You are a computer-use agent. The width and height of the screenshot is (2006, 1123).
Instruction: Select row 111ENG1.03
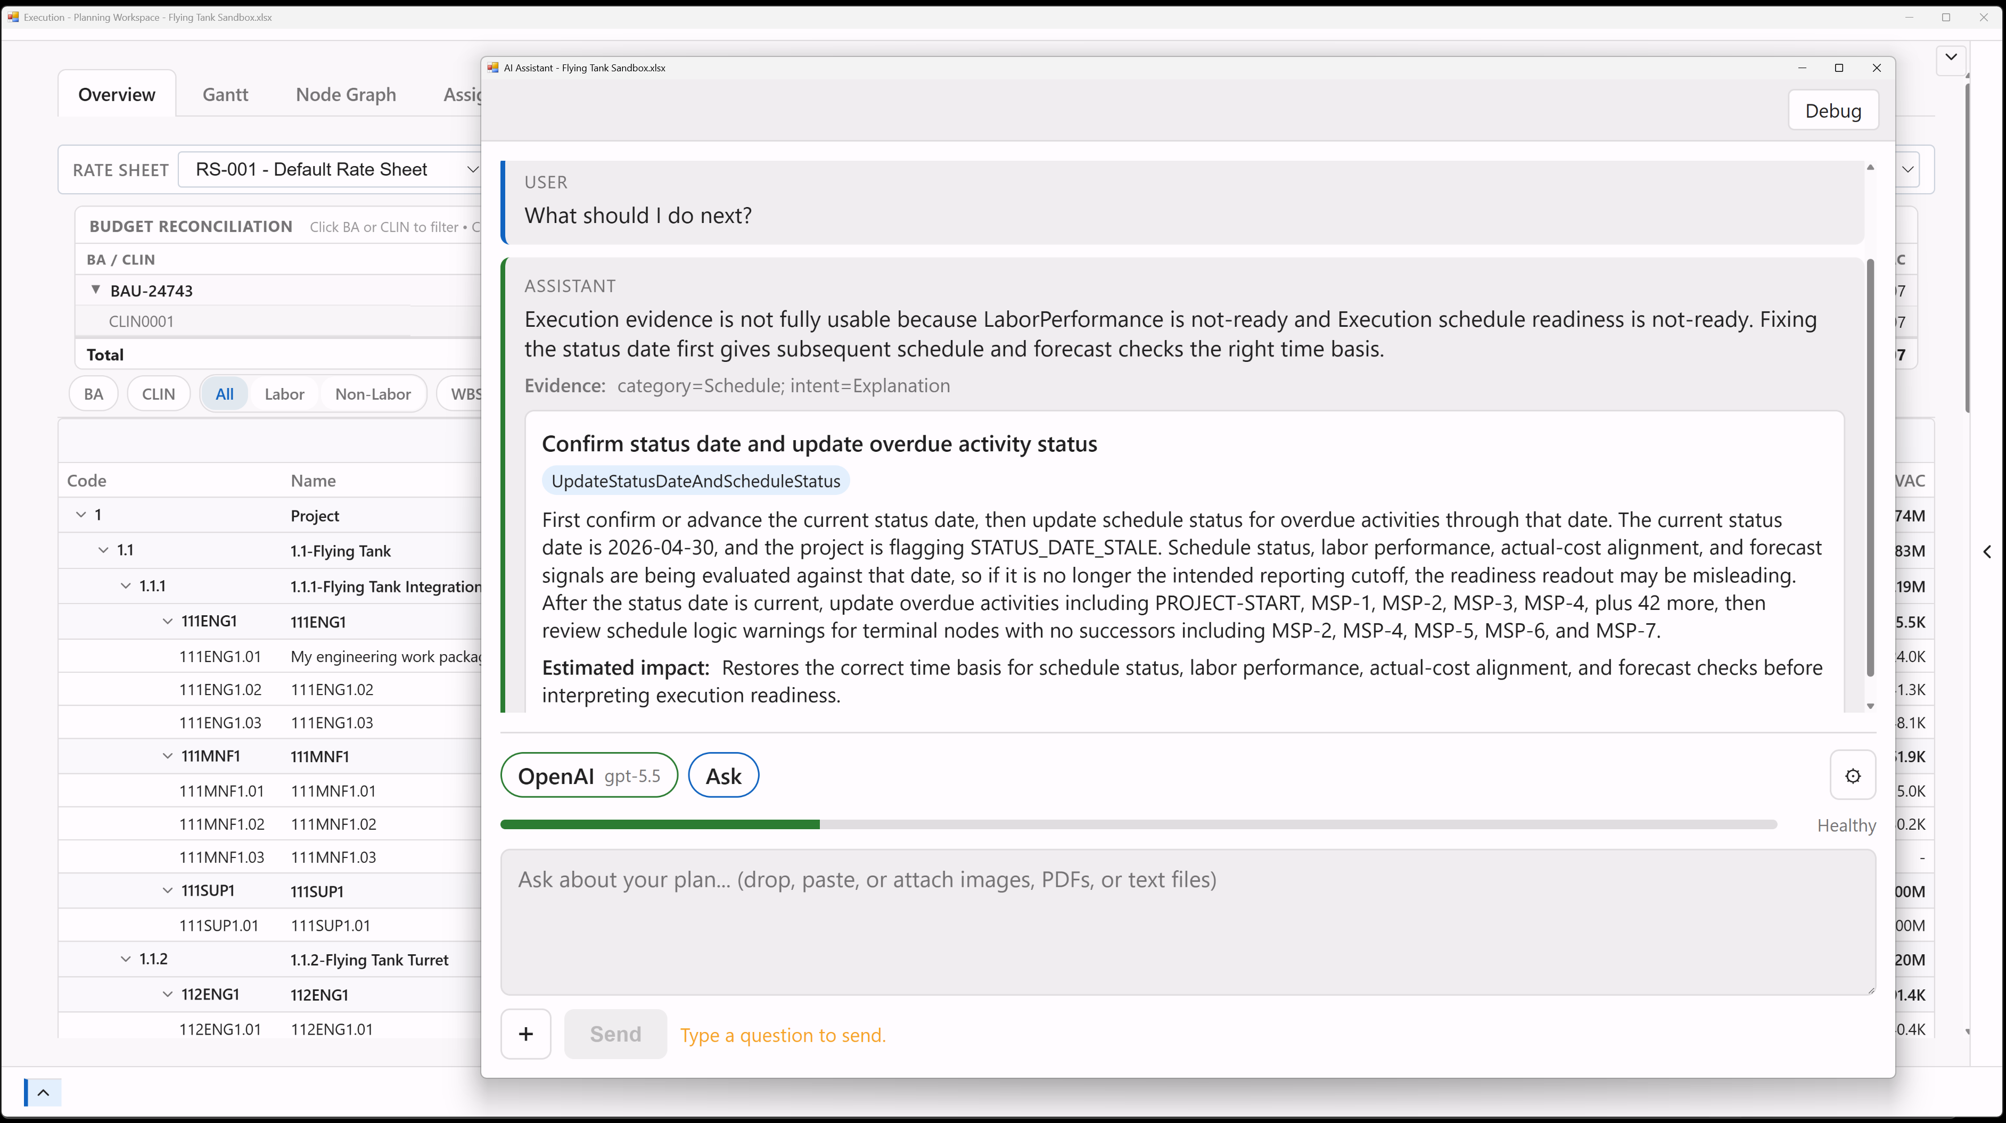point(270,722)
